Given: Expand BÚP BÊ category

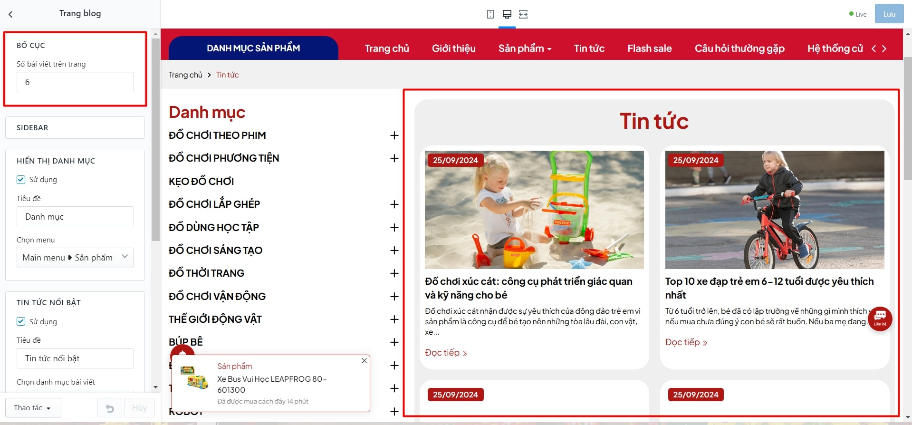Looking at the screenshot, I should pos(394,342).
